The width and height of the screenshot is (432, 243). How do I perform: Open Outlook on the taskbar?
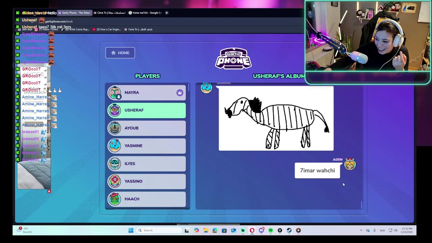pyautogui.click(x=234, y=230)
